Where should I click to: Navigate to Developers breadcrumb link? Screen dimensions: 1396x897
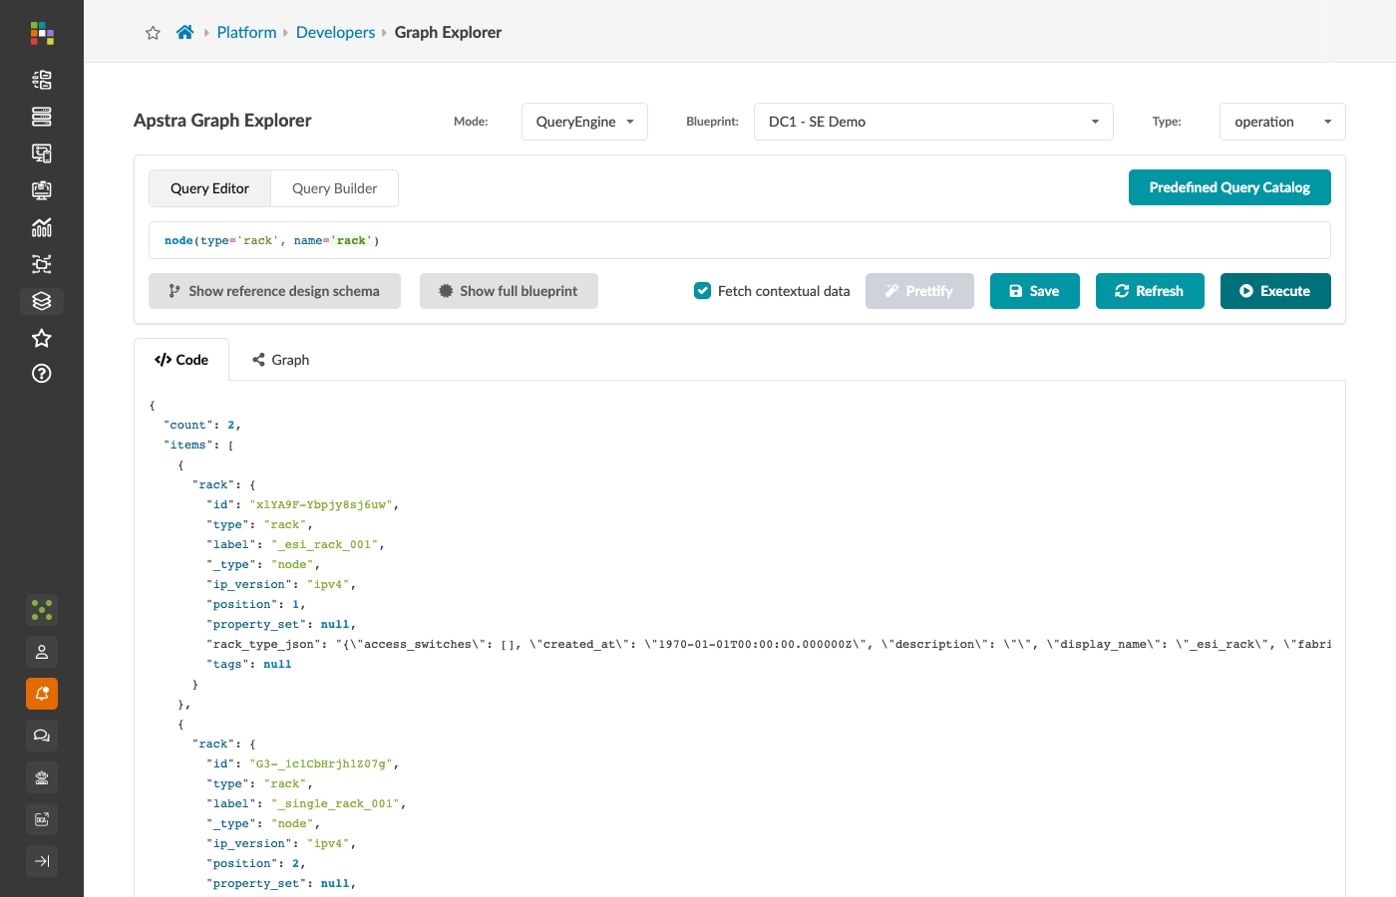point(335,32)
